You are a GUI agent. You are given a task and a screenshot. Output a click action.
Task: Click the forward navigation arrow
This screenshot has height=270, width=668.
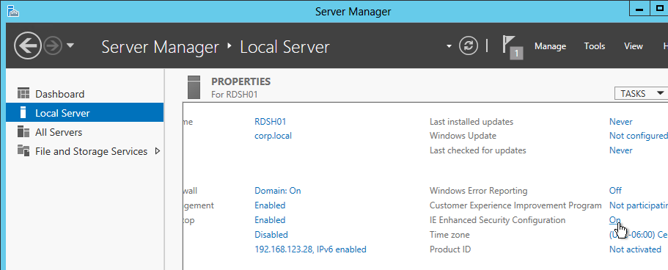53,45
